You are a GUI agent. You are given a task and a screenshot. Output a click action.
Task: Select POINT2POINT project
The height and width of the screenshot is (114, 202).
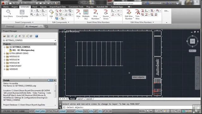[15, 66]
